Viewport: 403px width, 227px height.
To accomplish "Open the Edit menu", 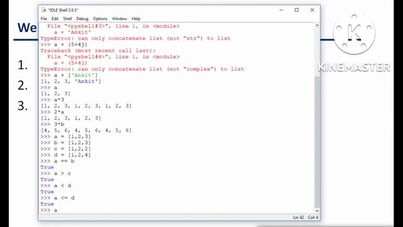I will (55, 19).
